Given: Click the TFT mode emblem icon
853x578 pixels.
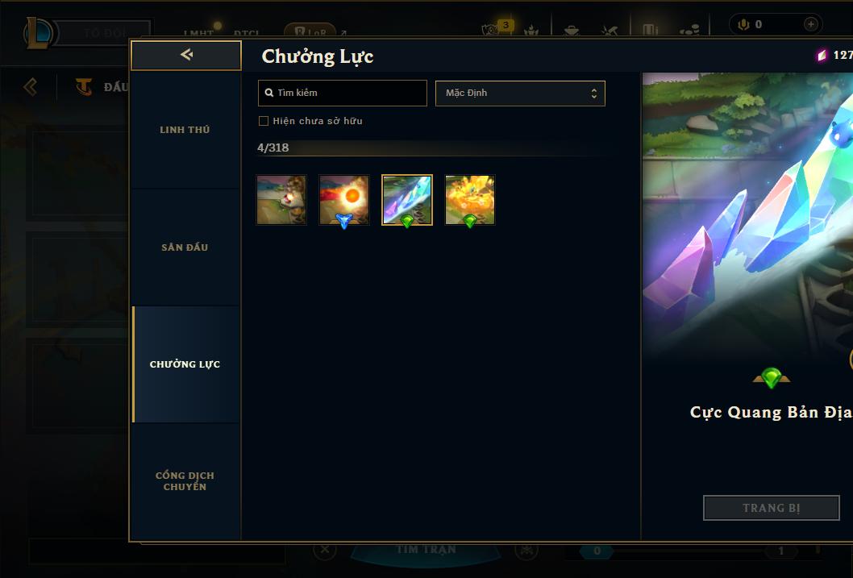Looking at the screenshot, I should [x=84, y=86].
